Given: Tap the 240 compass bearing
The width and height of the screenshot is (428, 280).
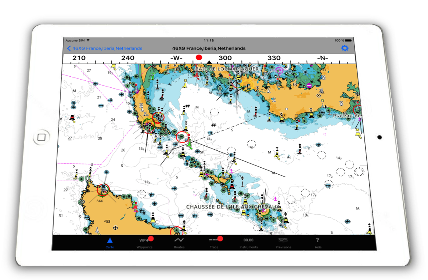Looking at the screenshot, I should coord(128,58).
